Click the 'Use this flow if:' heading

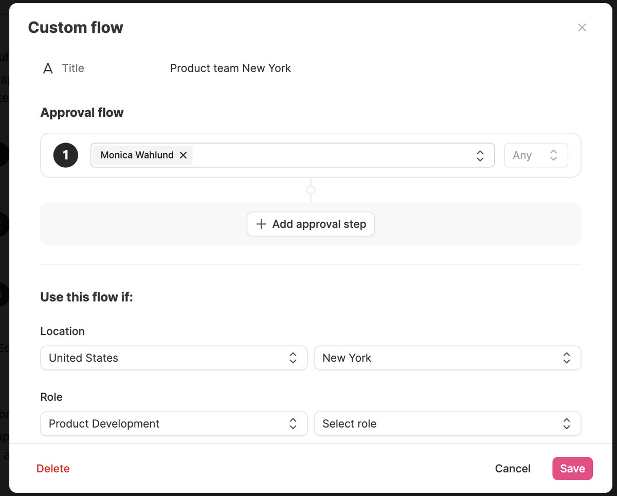pos(86,297)
